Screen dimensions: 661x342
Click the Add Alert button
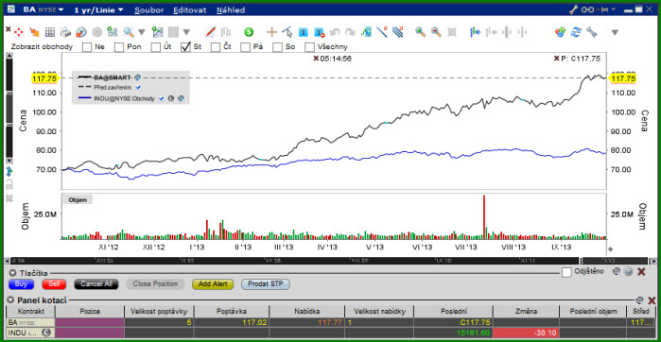coord(213,283)
